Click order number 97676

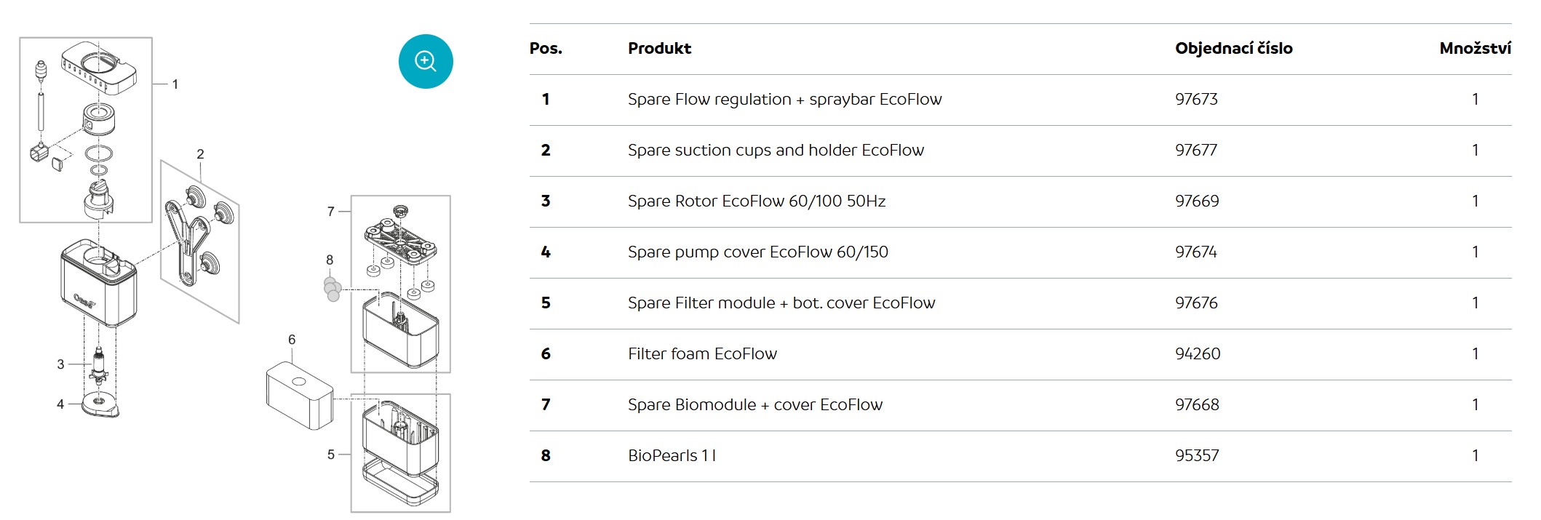click(1196, 303)
